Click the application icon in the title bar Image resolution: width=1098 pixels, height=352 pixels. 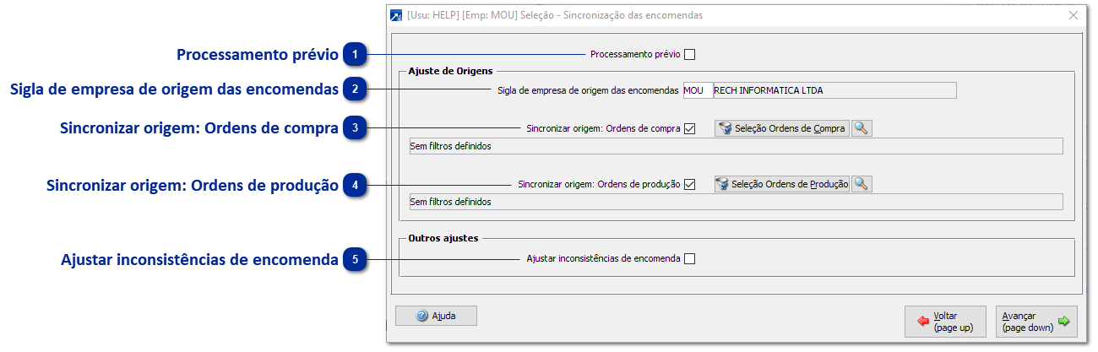395,15
